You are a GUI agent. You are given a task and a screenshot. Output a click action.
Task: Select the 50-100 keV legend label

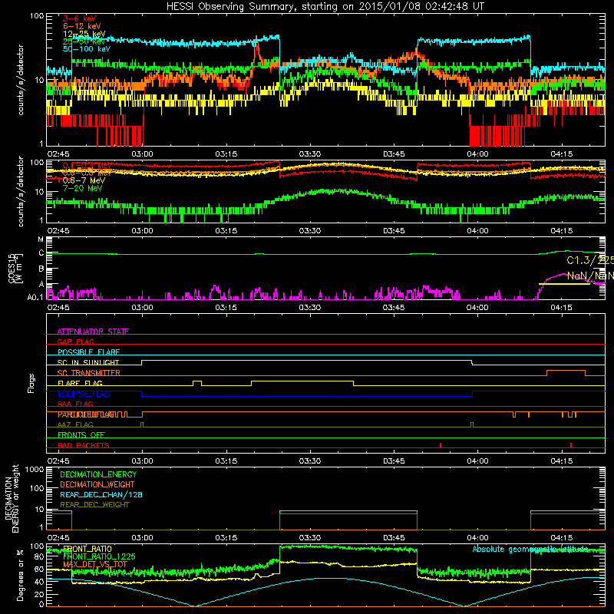(87, 49)
